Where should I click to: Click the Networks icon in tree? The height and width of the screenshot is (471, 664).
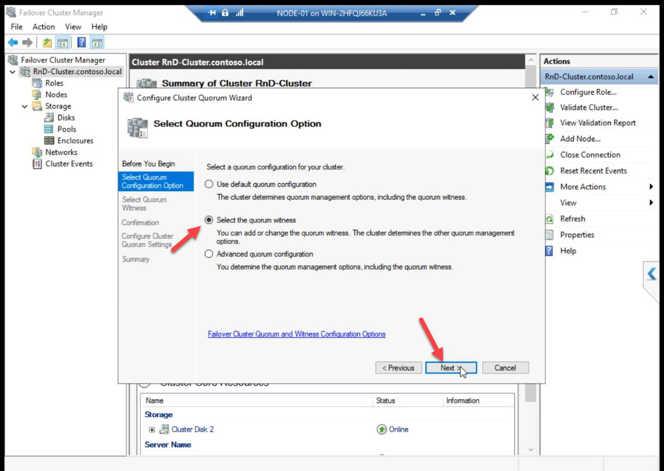[x=36, y=152]
